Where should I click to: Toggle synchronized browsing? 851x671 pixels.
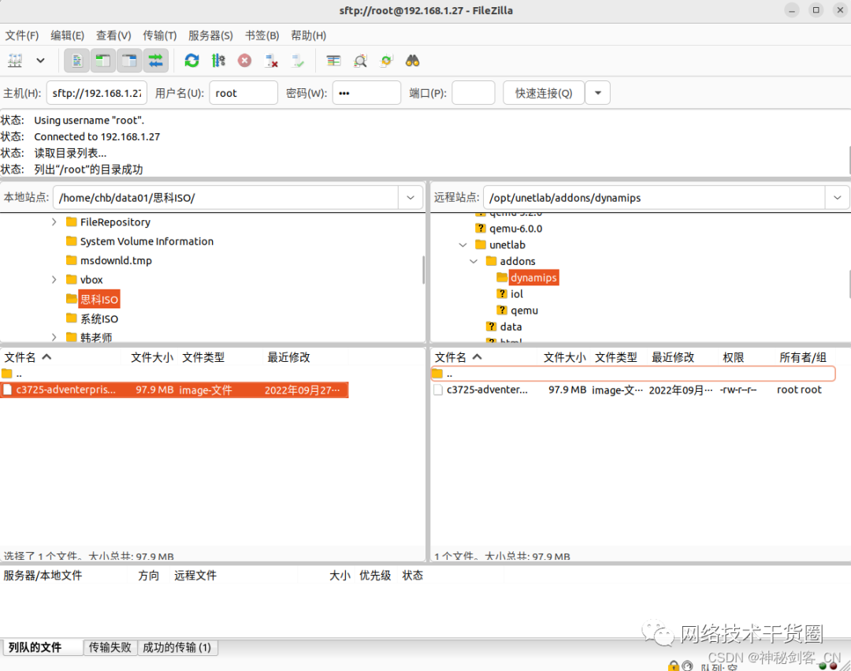click(385, 61)
